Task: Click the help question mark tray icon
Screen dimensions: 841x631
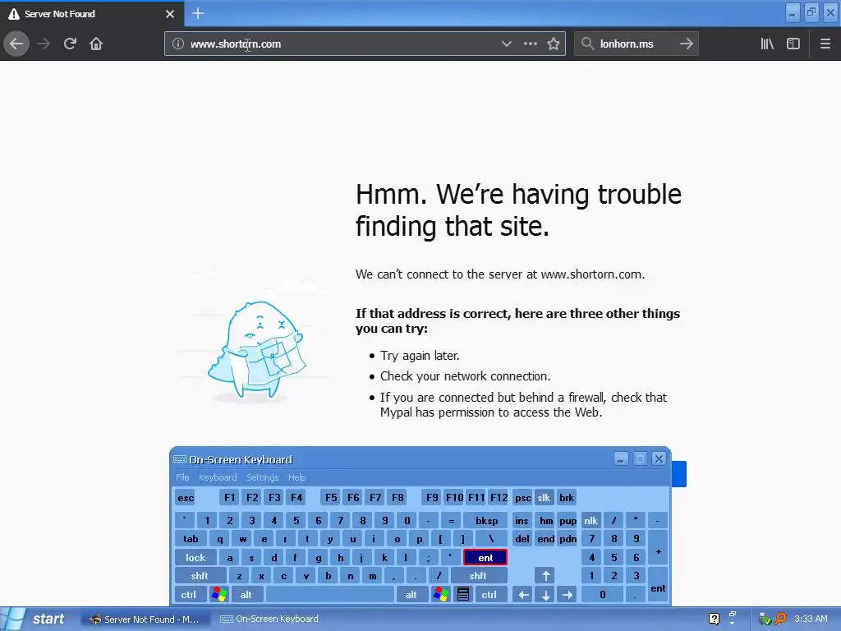Action: pos(714,619)
